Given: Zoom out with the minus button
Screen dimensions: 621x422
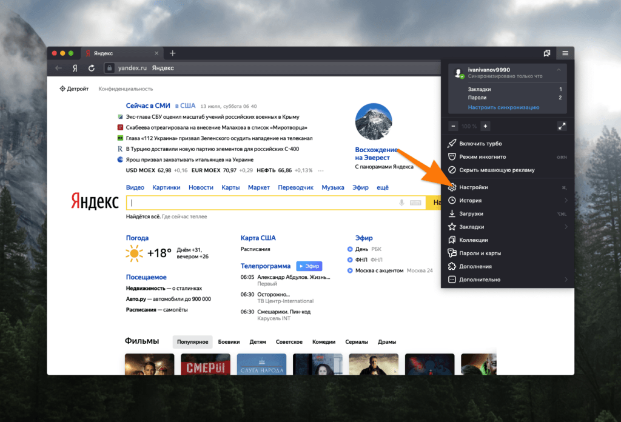Looking at the screenshot, I should pos(453,126).
